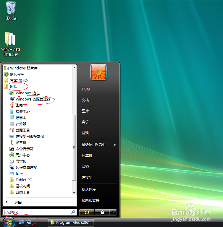Click the 运行 run icon
Screen dimensions: 223x227
(12, 174)
